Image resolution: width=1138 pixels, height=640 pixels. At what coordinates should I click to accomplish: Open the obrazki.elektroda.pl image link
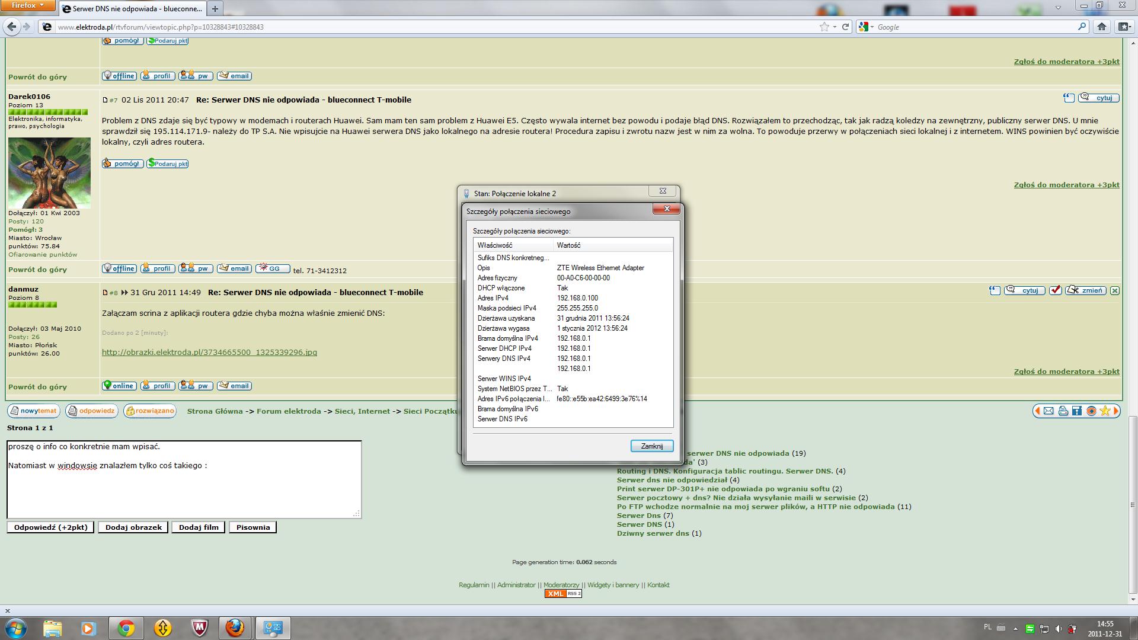[209, 353]
